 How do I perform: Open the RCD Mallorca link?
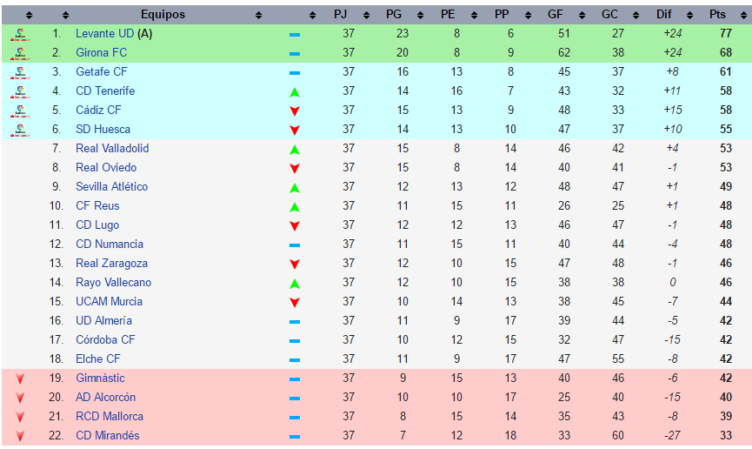point(110,417)
